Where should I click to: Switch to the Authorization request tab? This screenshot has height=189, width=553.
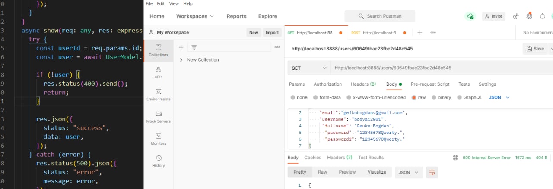[327, 84]
